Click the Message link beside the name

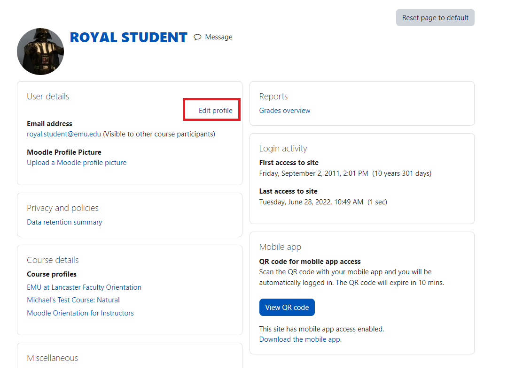point(219,37)
